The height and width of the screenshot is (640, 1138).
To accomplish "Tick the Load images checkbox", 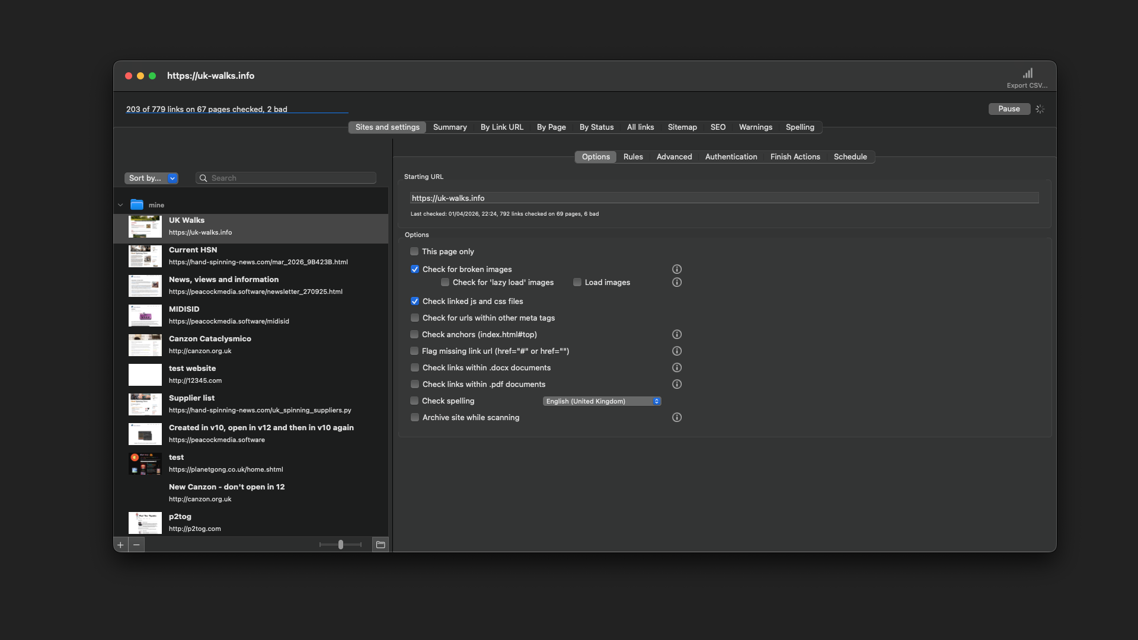I will pyautogui.click(x=577, y=282).
